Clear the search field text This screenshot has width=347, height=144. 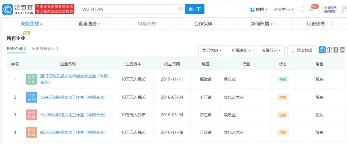(181, 9)
